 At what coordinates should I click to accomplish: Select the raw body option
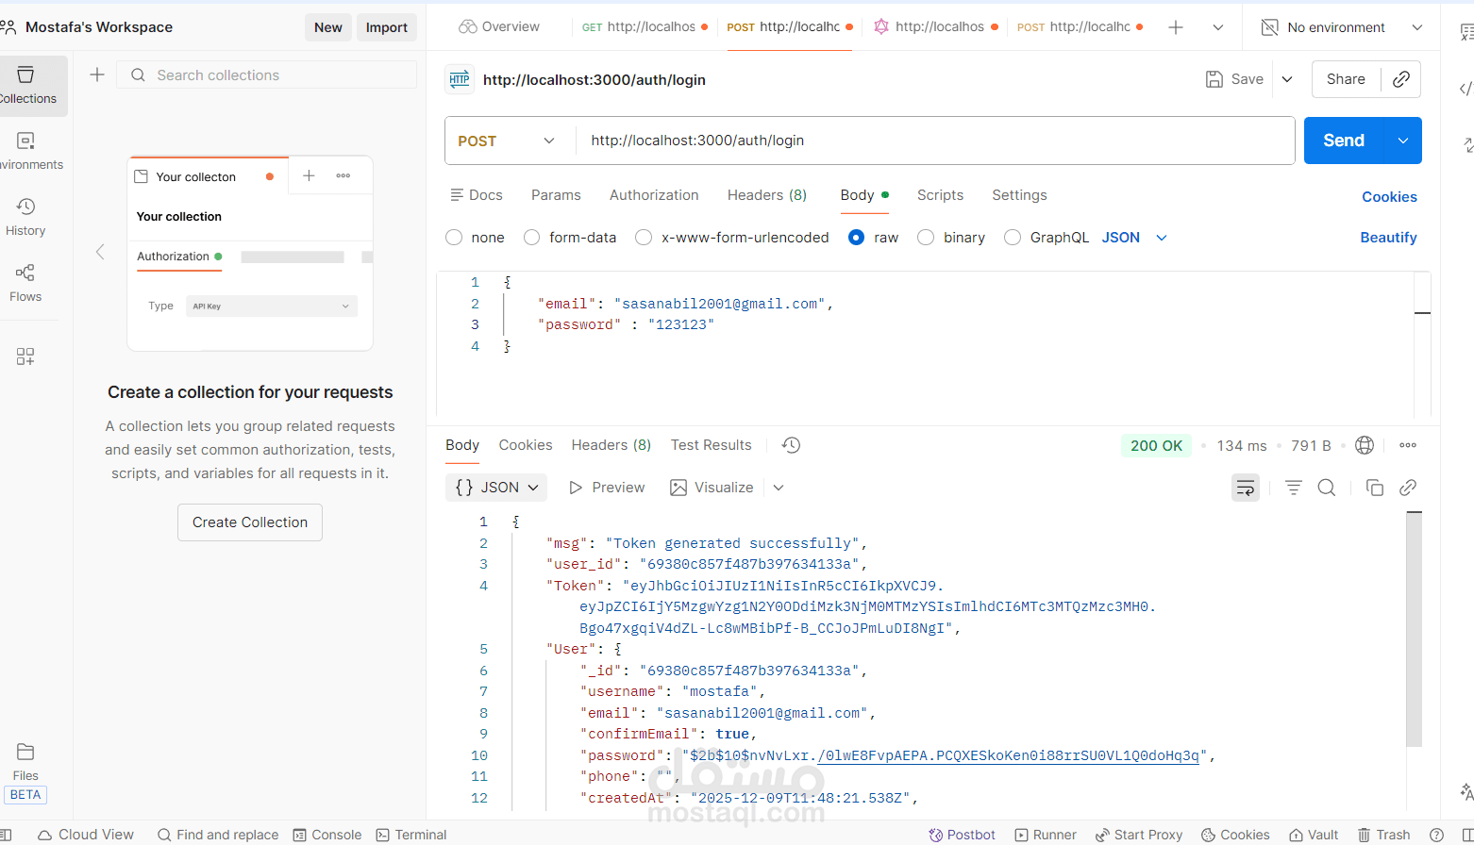(856, 238)
